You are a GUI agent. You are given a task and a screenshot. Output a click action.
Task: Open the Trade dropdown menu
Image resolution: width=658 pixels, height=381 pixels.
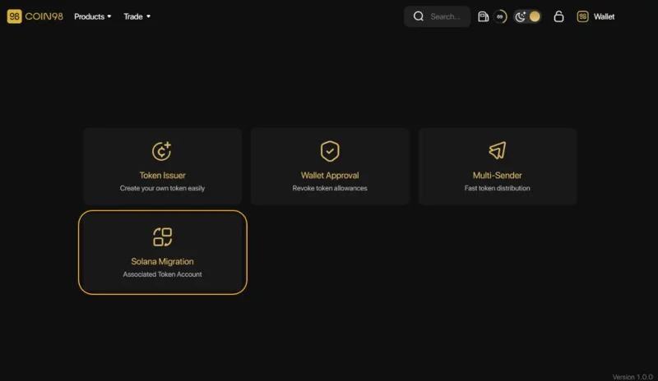click(137, 16)
